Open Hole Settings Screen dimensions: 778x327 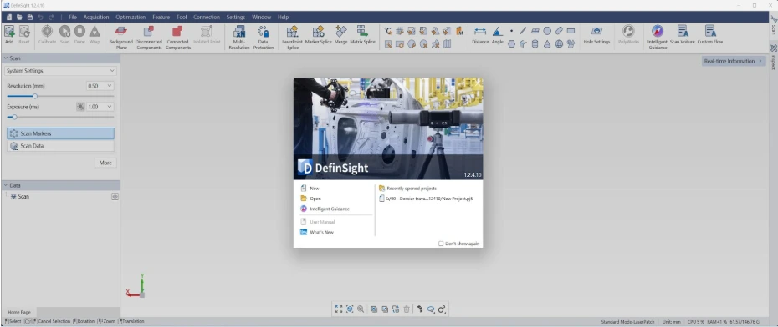pos(597,35)
